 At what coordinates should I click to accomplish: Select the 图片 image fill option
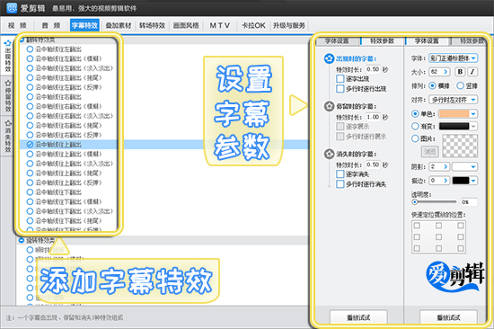coord(415,138)
